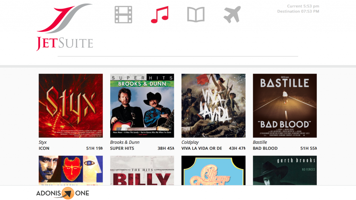Open the Chicago album cover
The height and width of the screenshot is (200, 356).
pos(213,170)
